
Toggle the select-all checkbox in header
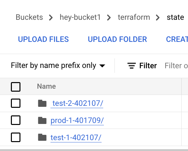(x=16, y=87)
